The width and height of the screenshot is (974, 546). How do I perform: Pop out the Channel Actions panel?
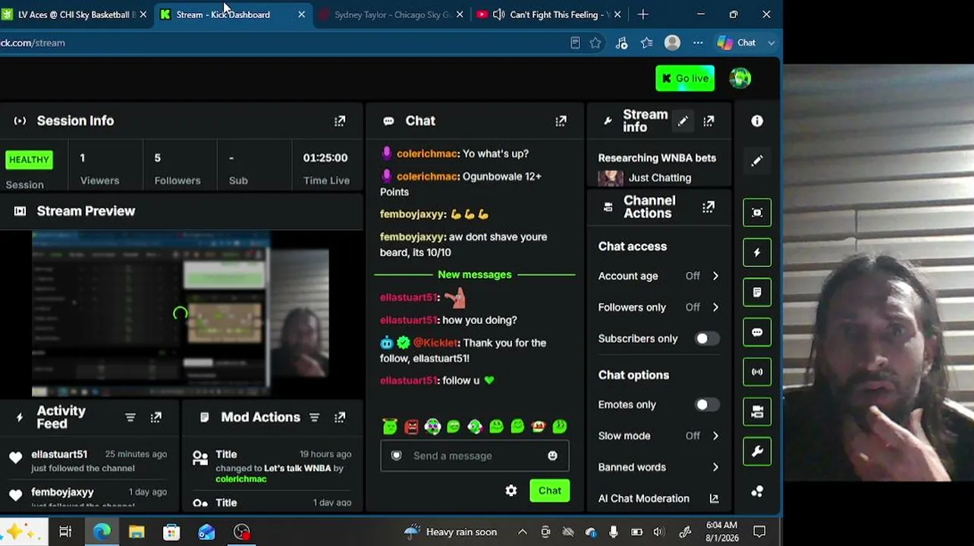(709, 207)
